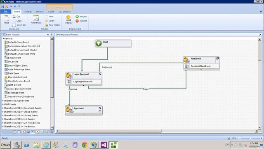This screenshot has height=149, width=264.
Task: Expand SharePoint 2013 - List Events category
Action: point(3,119)
